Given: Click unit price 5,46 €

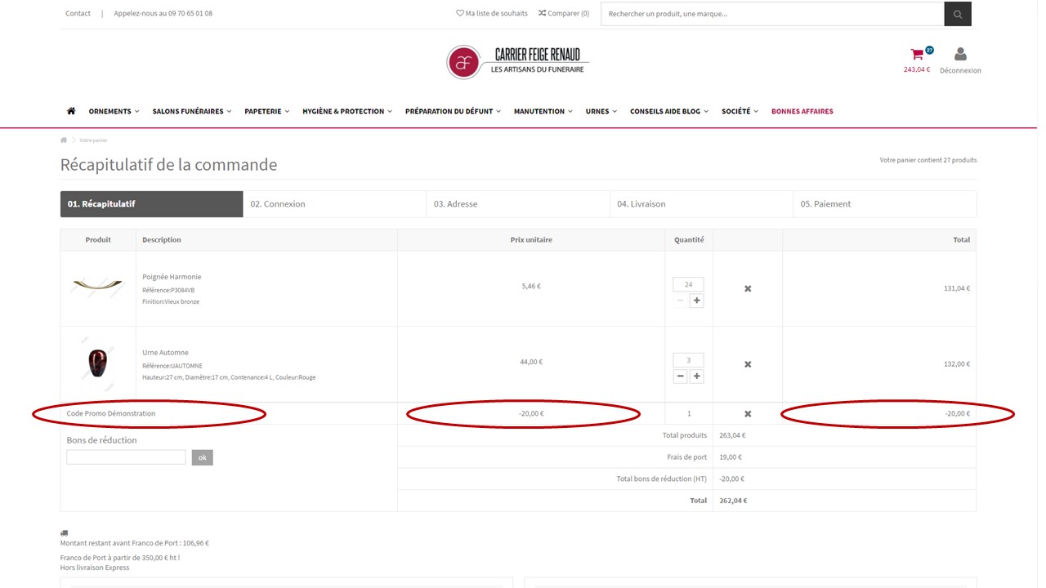Looking at the screenshot, I should point(531,287).
